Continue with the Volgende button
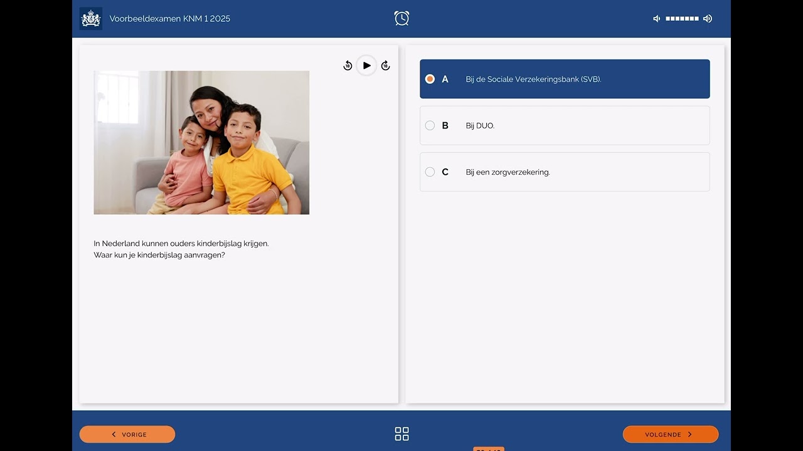The width and height of the screenshot is (803, 451). coord(671,434)
